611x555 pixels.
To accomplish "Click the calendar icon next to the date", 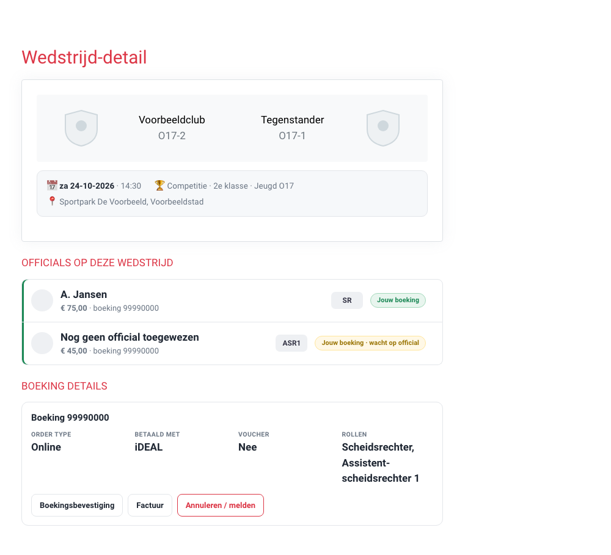I will click(52, 186).
